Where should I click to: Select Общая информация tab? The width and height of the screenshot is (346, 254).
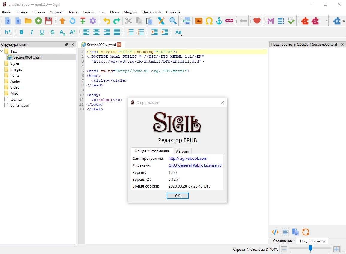(151, 151)
